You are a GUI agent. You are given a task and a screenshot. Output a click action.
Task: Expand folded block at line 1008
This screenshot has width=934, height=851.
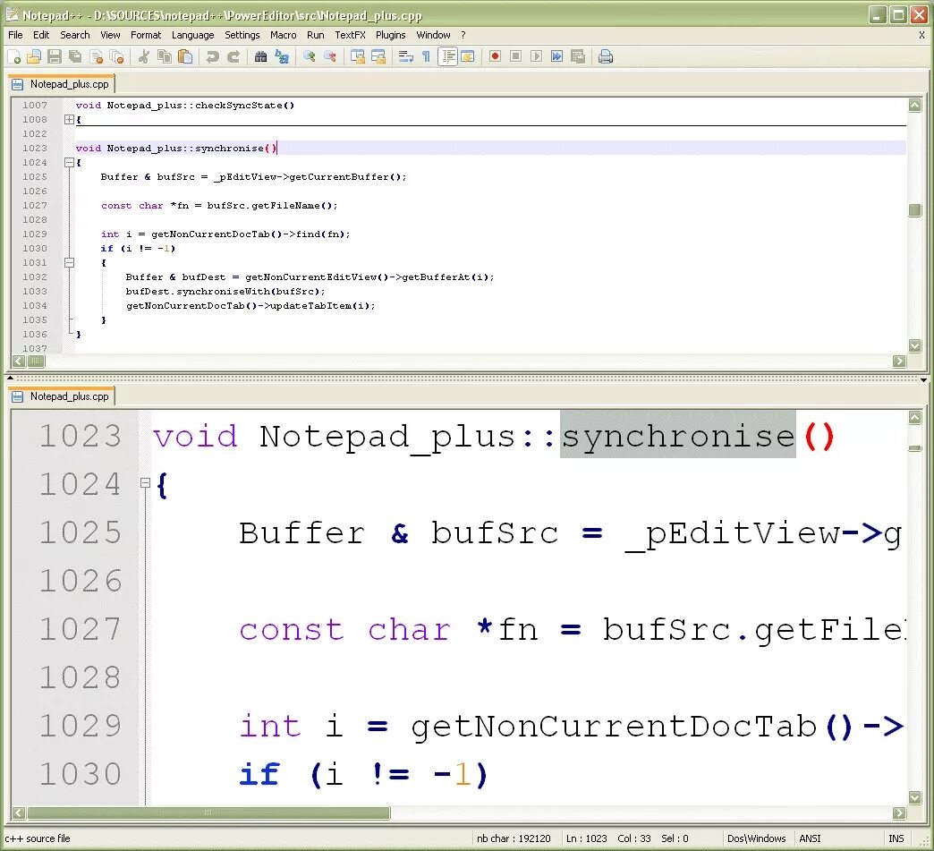click(69, 119)
